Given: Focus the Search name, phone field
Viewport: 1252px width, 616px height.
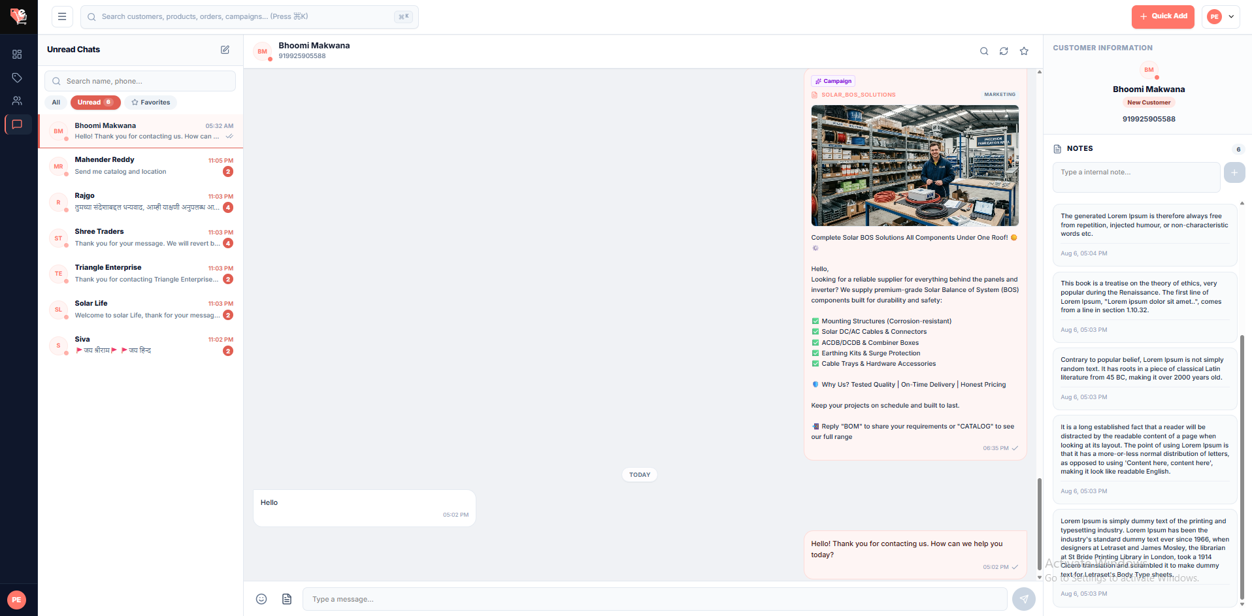Looking at the screenshot, I should [x=140, y=81].
